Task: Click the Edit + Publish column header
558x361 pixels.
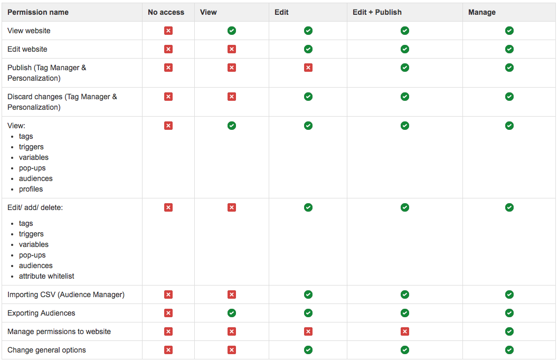Action: (x=377, y=12)
